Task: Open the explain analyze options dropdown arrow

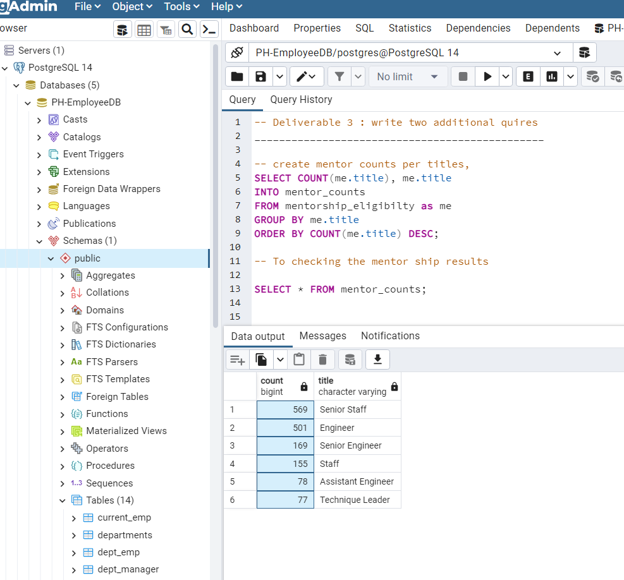Action: 570,76
